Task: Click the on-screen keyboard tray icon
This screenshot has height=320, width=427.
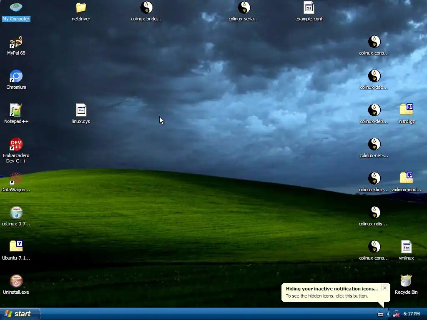Action: 380,314
